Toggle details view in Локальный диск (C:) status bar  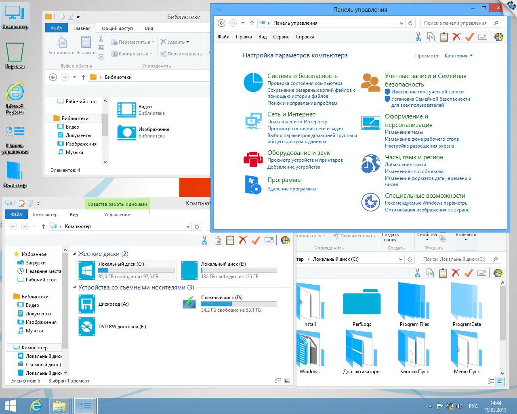491,381
